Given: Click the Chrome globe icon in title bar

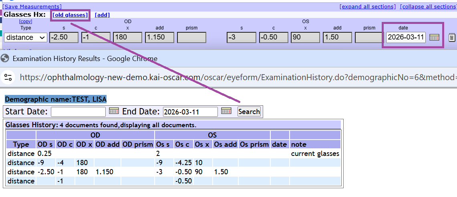Looking at the screenshot, I should (5, 58).
